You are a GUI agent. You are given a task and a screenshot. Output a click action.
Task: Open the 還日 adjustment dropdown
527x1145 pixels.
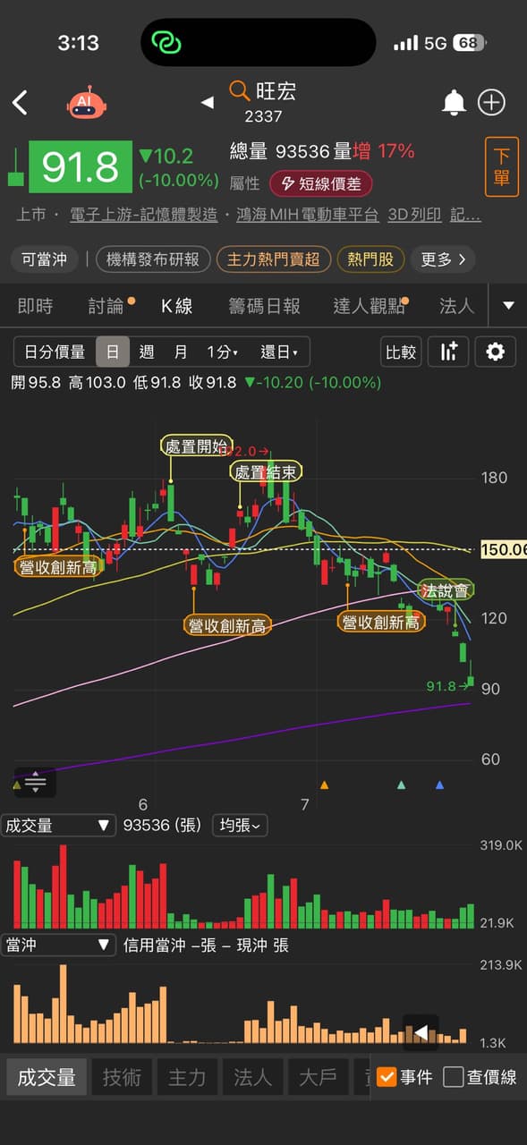coord(279,352)
